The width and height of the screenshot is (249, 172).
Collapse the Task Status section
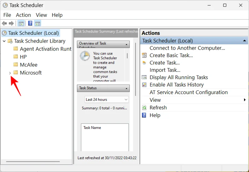pos(127,88)
